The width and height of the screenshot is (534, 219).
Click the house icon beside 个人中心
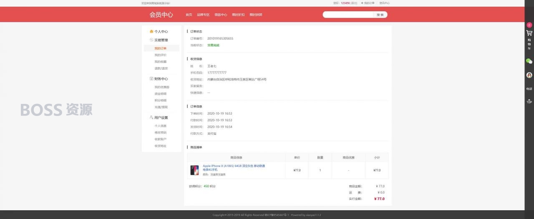click(x=151, y=31)
